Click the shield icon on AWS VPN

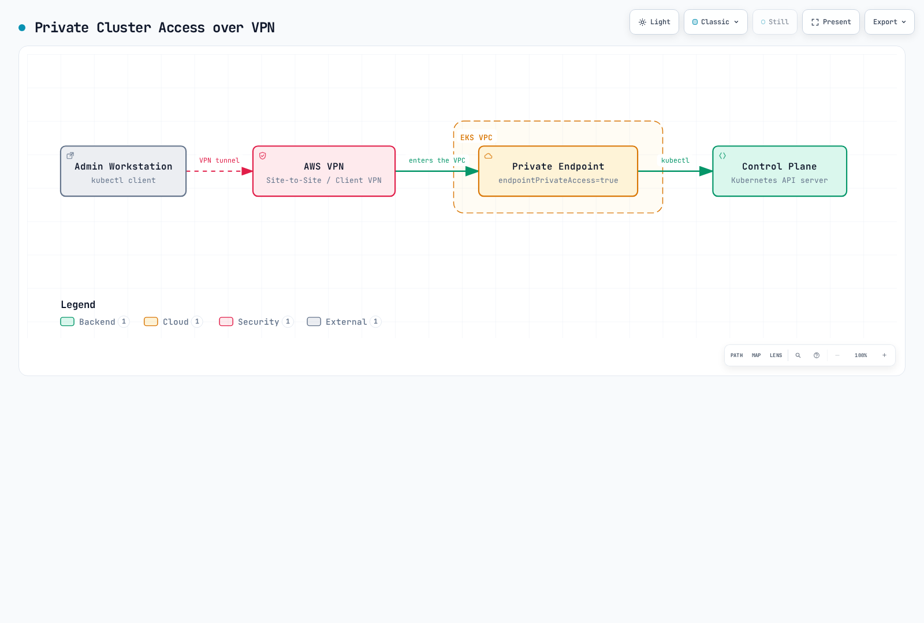click(263, 156)
